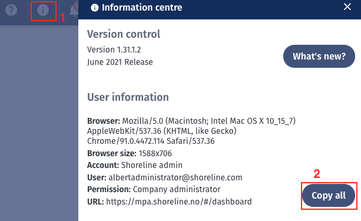This screenshot has width=361, height=221.
Task: Click the June 2021 Release line
Action: pos(120,62)
